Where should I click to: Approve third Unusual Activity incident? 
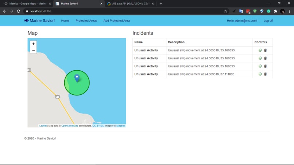[x=260, y=66]
